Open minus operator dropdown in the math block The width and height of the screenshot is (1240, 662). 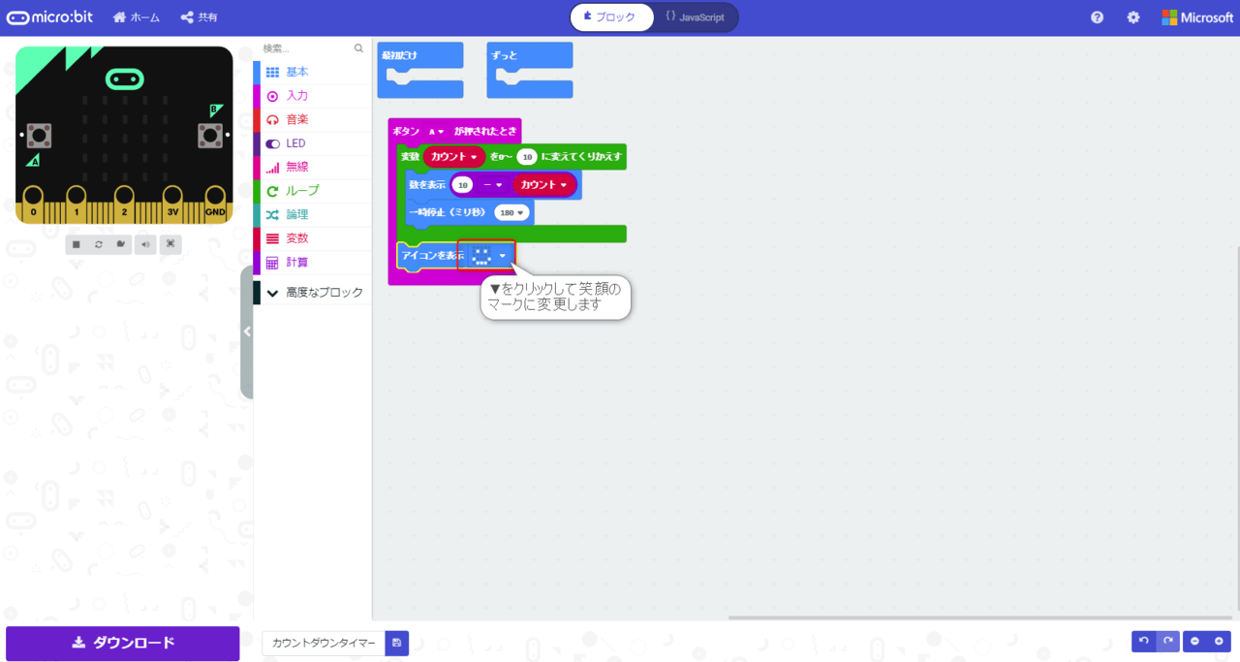tap(493, 185)
